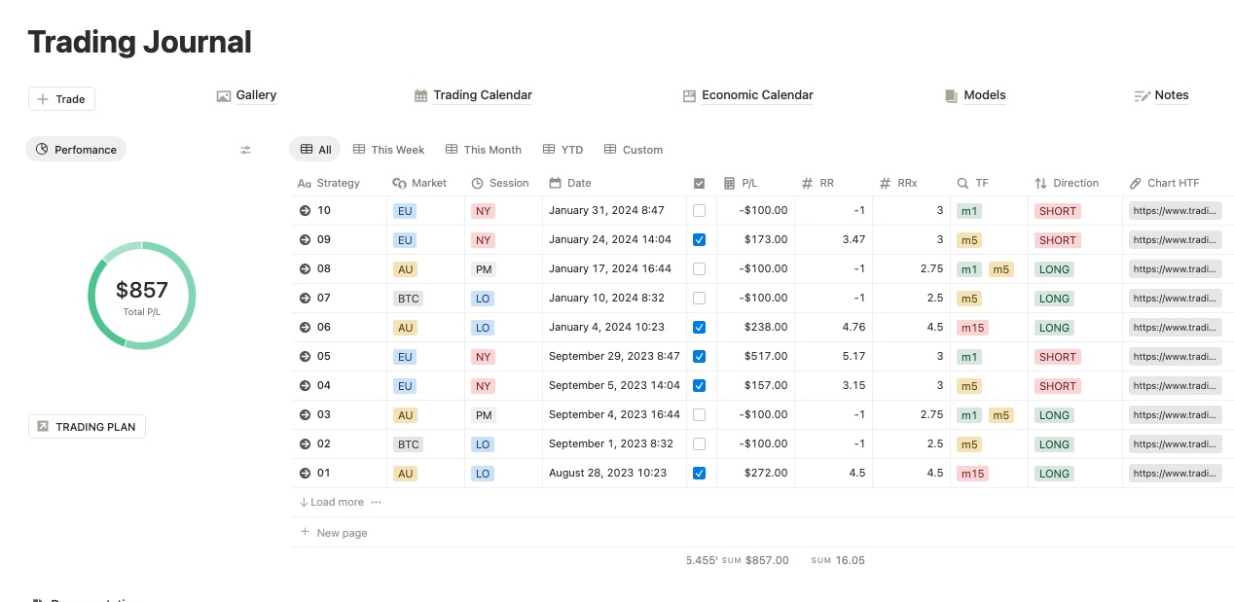Click the New Trade button
Image resolution: width=1234 pixels, height=602 pixels.
tap(60, 98)
